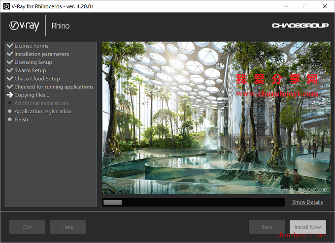Click the V-Ray title bar app icon
335x243 pixels.
coord(6,6)
